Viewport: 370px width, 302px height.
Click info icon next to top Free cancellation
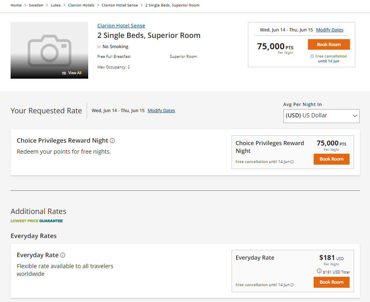(312, 56)
